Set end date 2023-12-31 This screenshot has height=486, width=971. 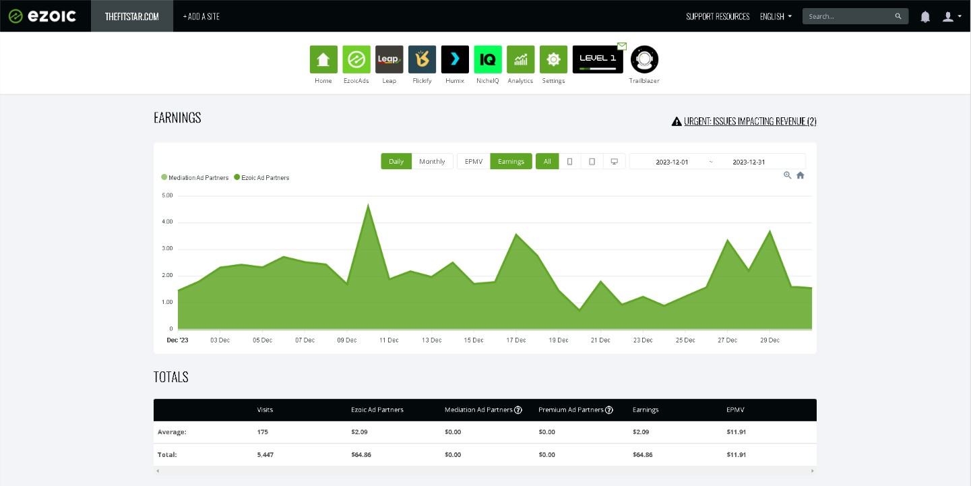click(749, 162)
